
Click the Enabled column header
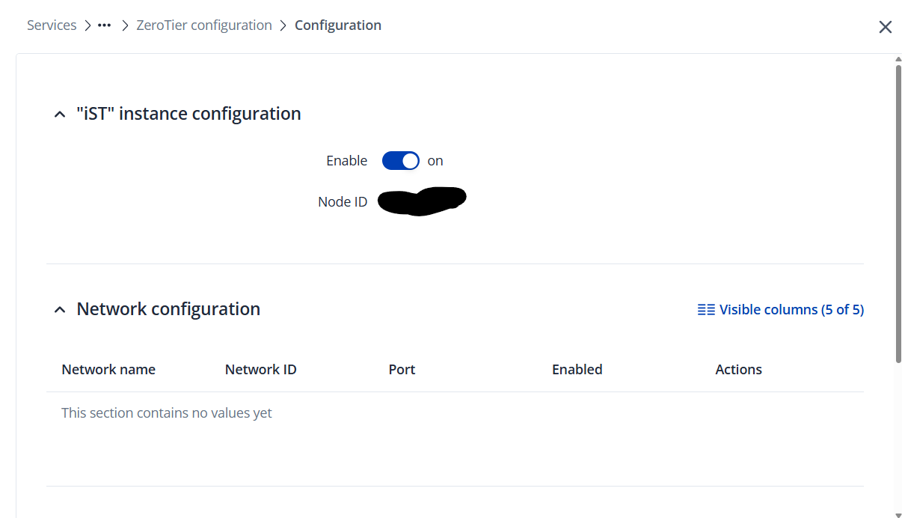tap(577, 370)
